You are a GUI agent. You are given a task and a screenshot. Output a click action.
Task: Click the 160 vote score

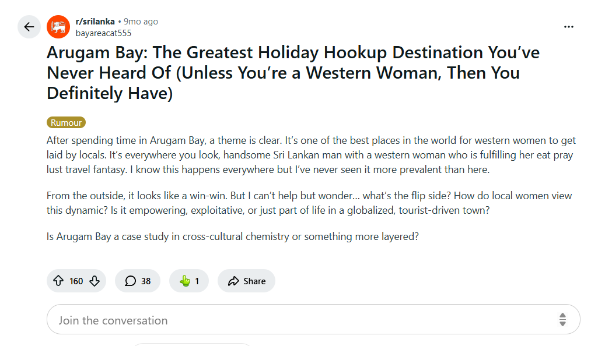[x=76, y=281]
